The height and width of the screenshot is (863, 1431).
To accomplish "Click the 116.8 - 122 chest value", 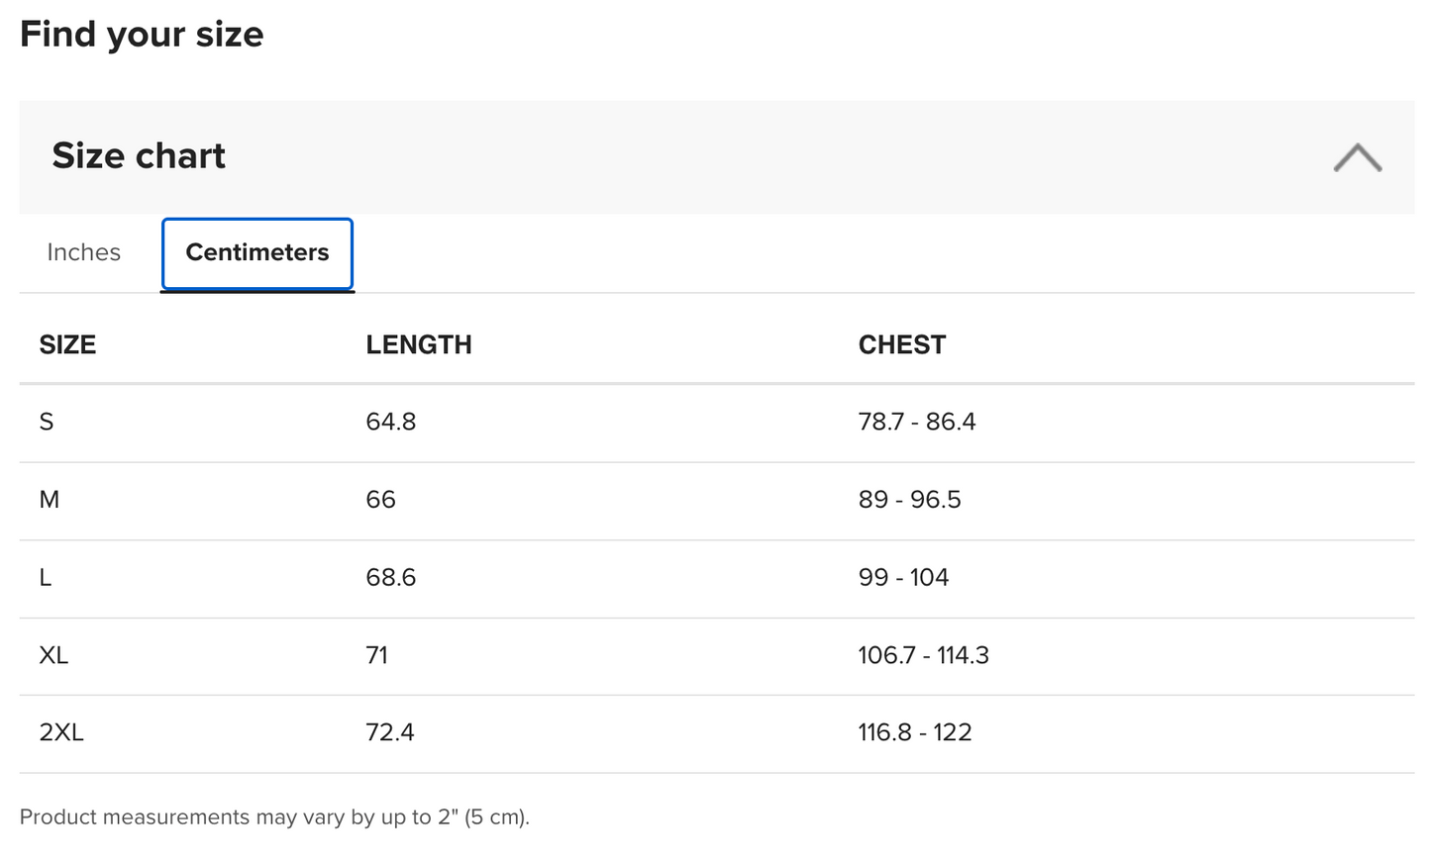I will pyautogui.click(x=915, y=732).
